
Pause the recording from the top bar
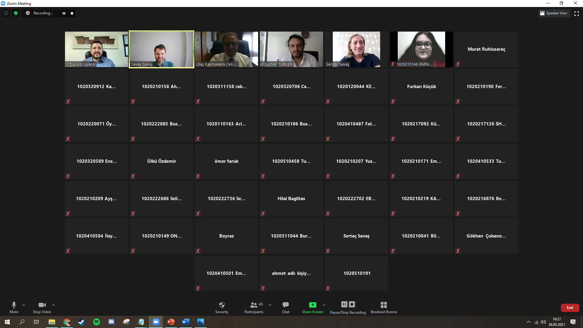coord(64,13)
